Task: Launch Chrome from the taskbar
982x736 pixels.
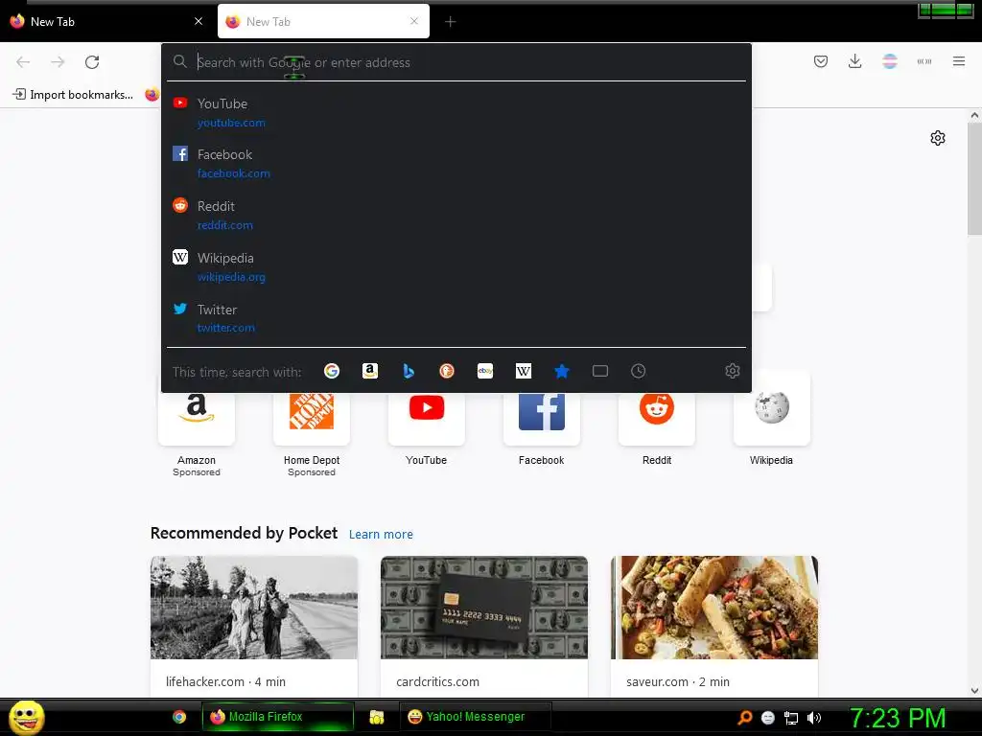Action: [x=179, y=717]
